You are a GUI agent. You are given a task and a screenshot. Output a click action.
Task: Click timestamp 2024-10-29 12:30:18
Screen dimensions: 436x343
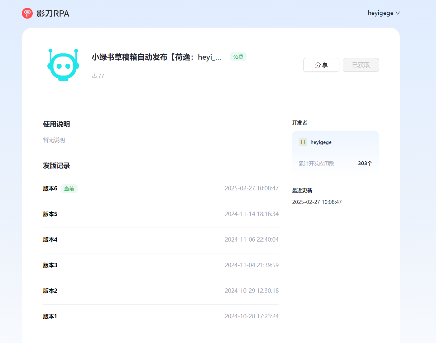(252, 291)
